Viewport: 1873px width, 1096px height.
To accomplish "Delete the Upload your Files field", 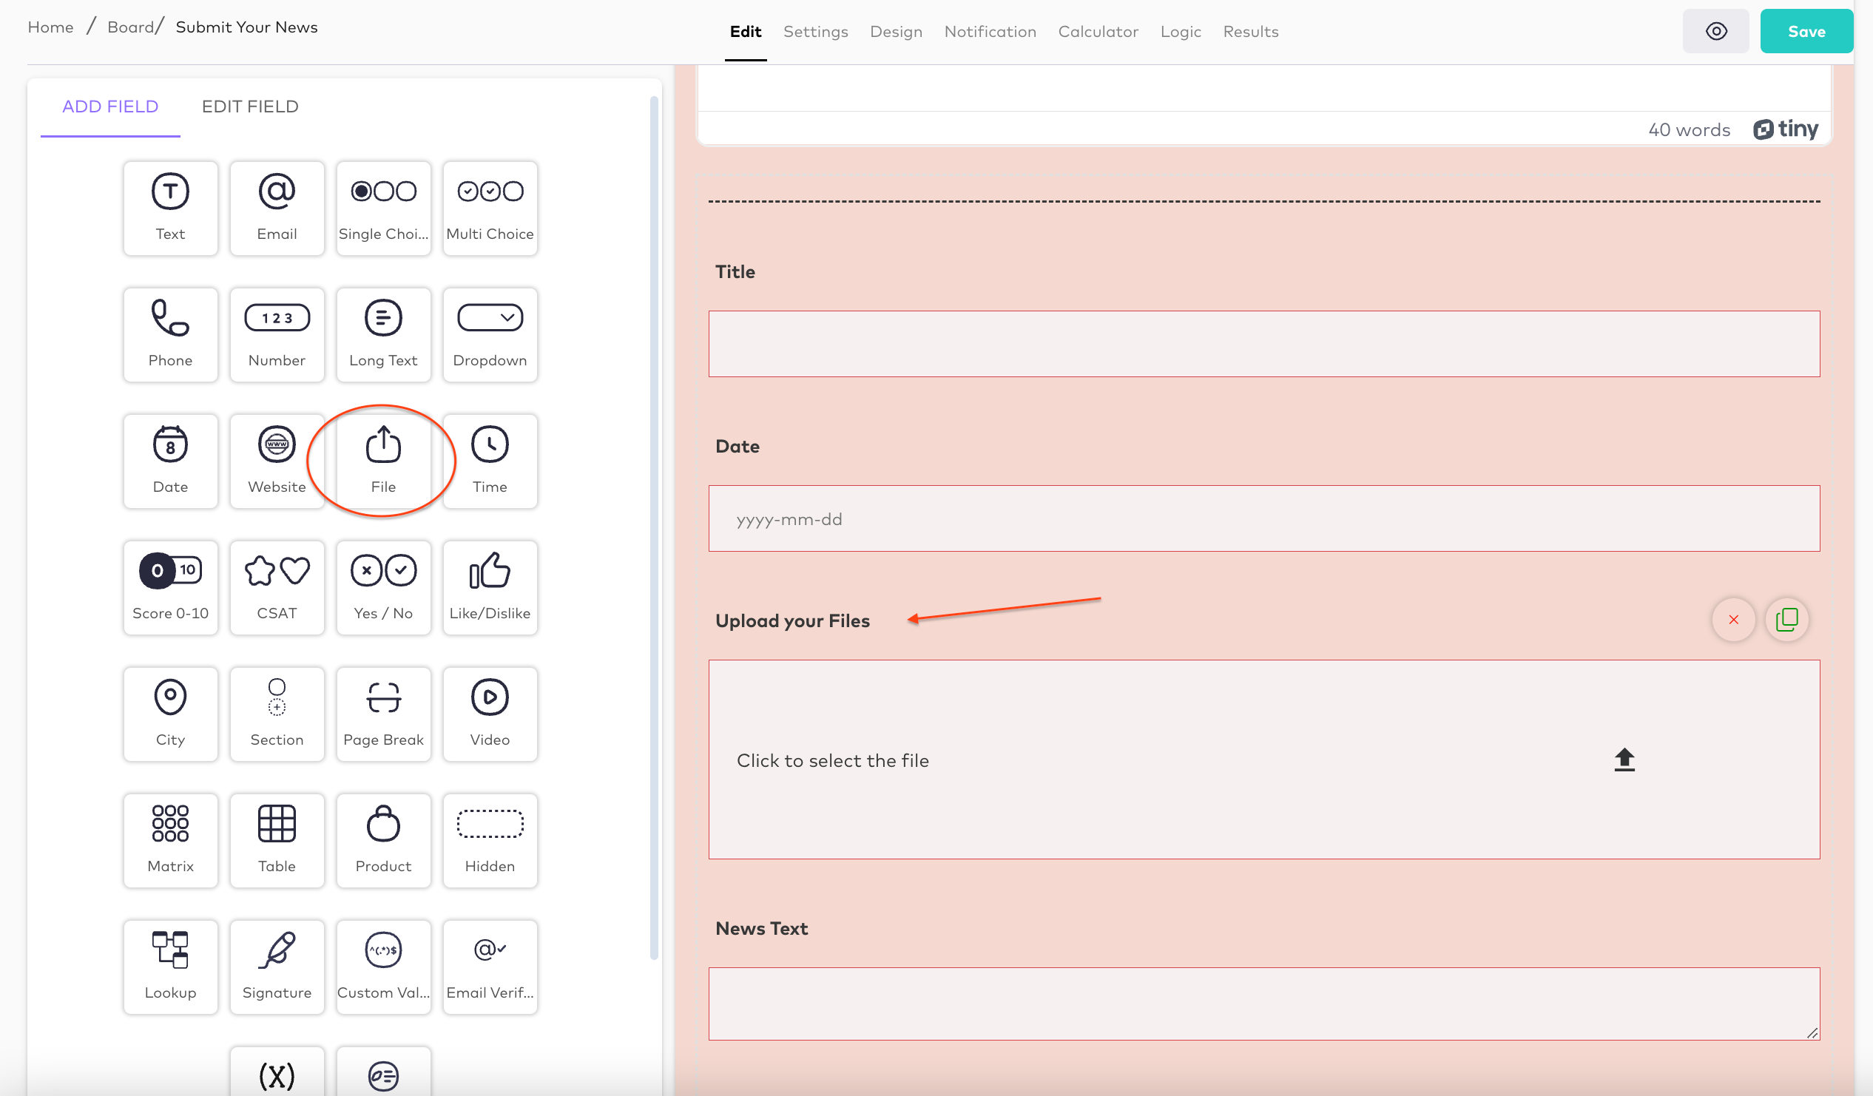I will [x=1733, y=619].
